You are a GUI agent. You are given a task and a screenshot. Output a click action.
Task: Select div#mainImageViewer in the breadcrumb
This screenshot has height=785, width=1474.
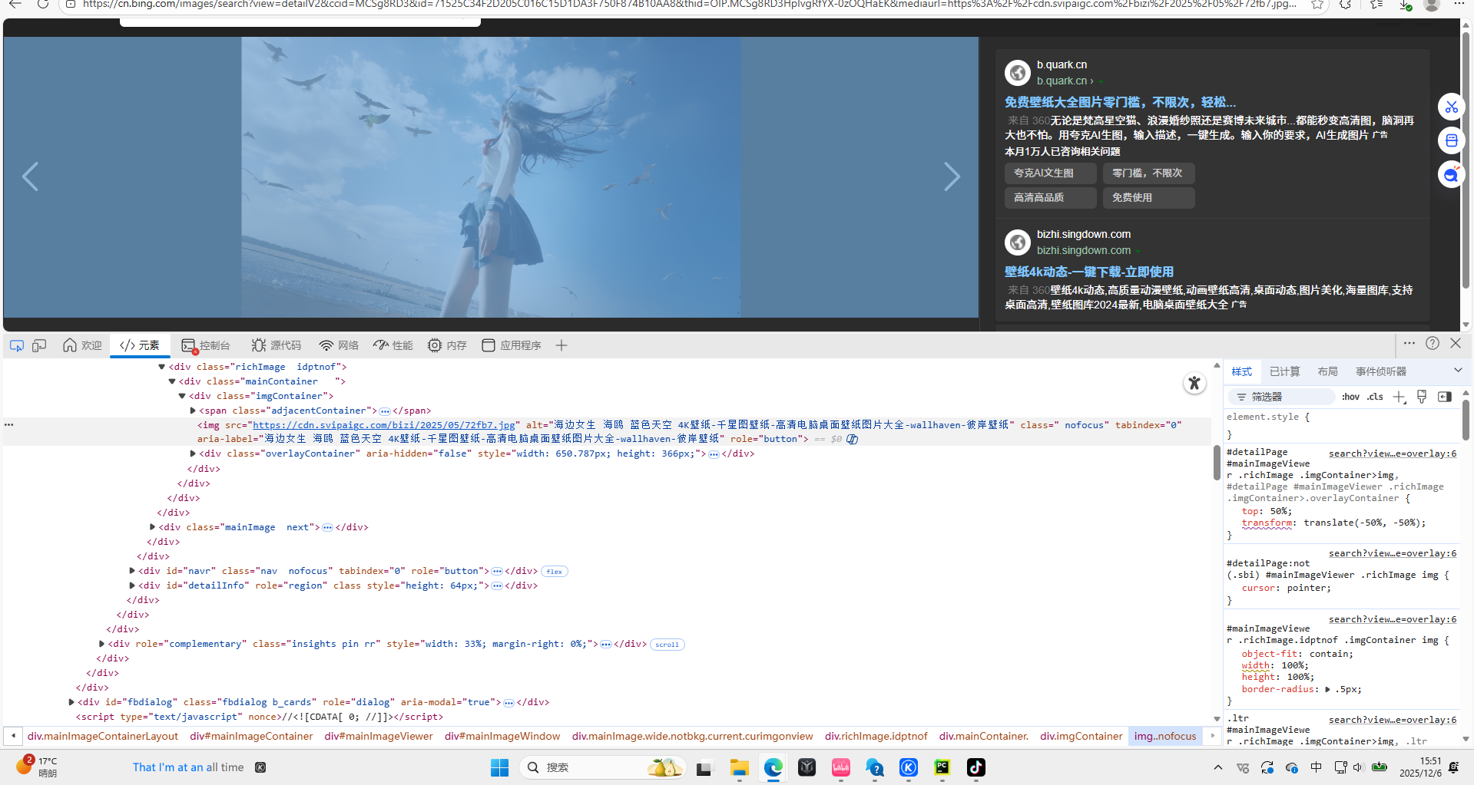[379, 736]
